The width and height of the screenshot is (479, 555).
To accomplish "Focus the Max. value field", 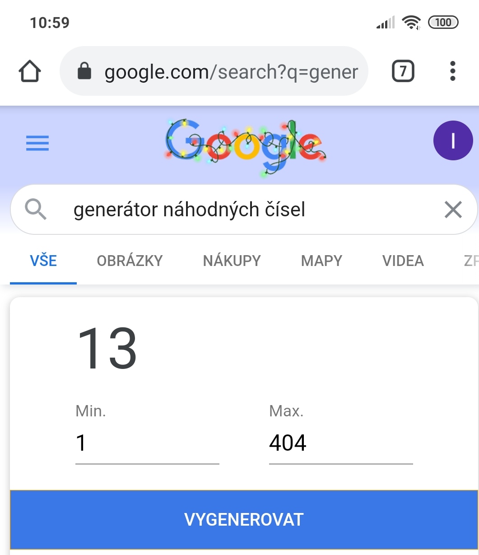I will 340,443.
